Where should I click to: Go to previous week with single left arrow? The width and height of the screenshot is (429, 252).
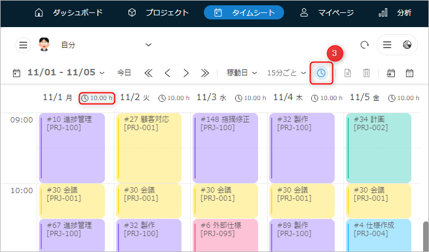(167, 73)
